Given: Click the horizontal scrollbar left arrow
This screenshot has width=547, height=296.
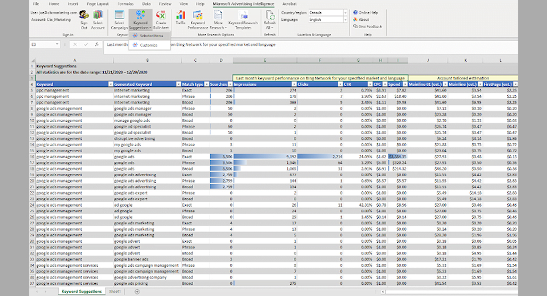Looking at the screenshot, I should (383, 292).
